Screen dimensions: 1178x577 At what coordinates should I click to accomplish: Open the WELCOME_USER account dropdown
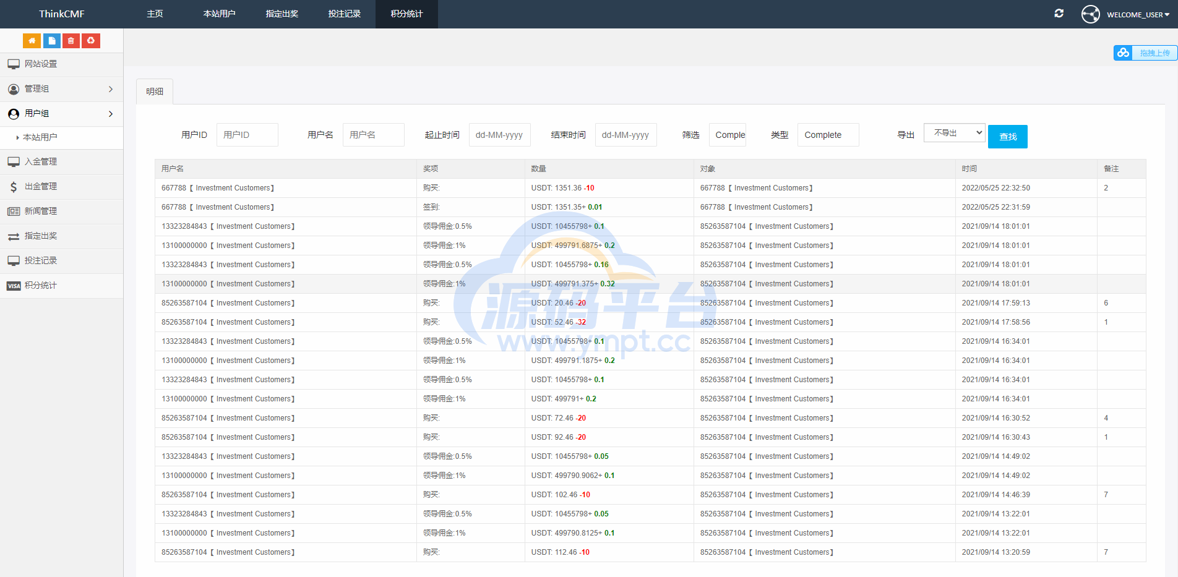[1137, 15]
